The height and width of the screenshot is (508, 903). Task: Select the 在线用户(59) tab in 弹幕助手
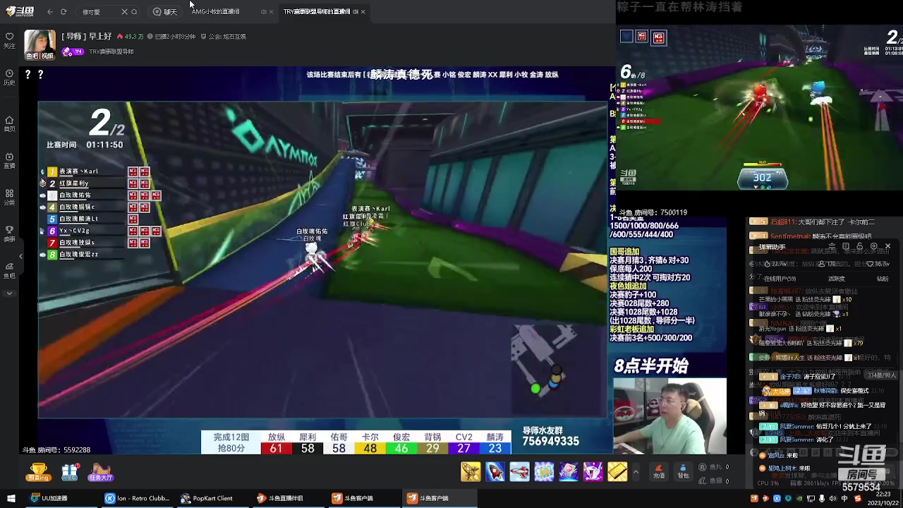click(x=780, y=279)
